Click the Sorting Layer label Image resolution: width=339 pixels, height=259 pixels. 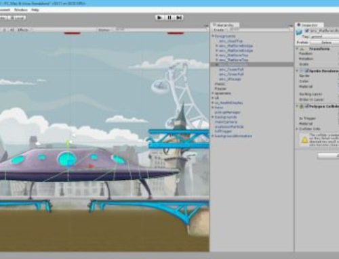pos(311,94)
